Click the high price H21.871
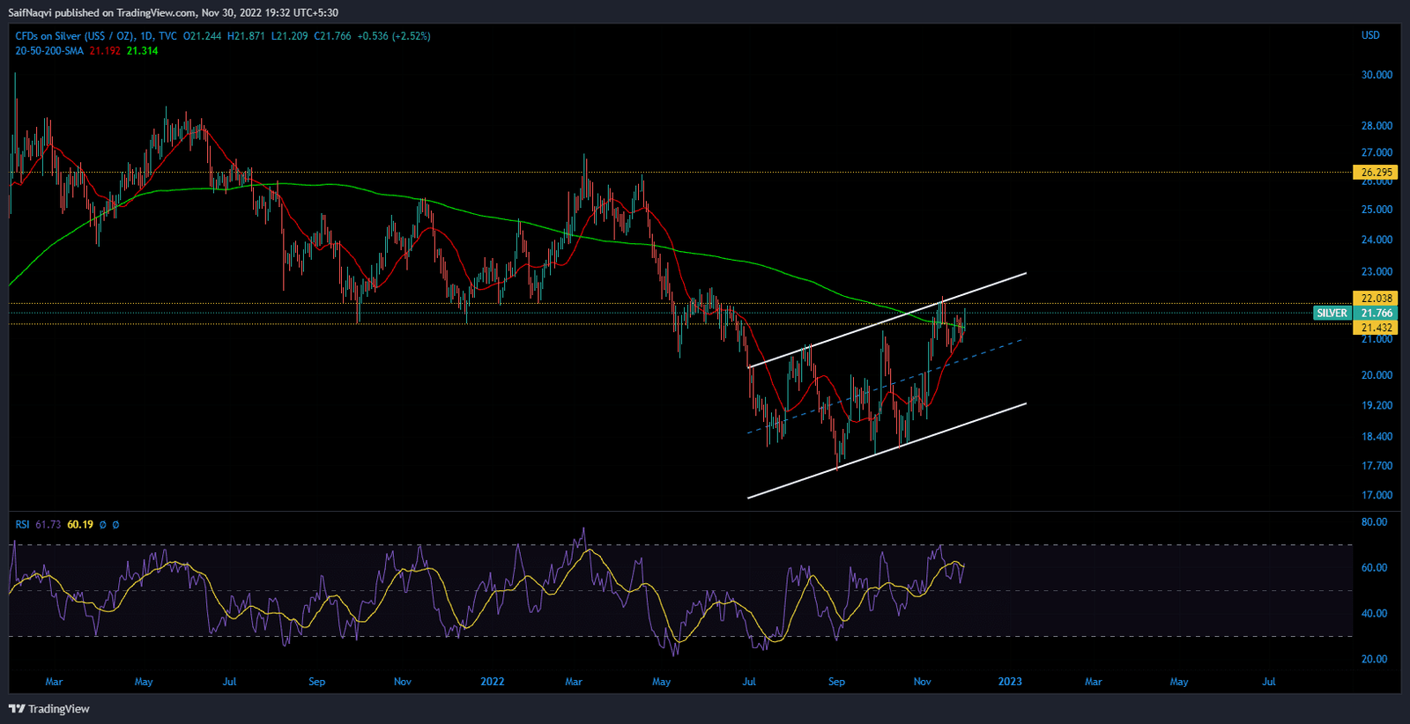1410x724 pixels. [246, 36]
